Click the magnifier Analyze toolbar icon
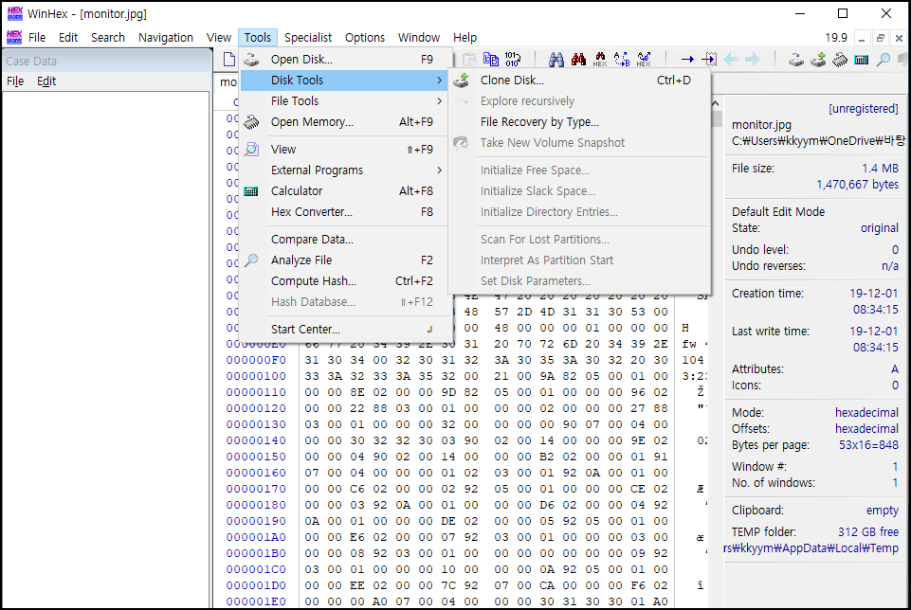911x610 pixels. pos(884,60)
